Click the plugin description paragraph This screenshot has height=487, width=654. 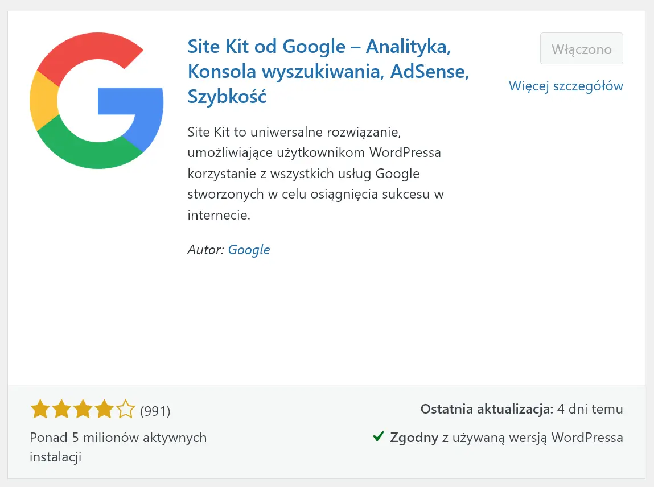(316, 174)
